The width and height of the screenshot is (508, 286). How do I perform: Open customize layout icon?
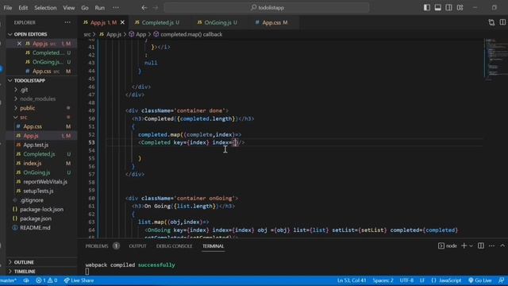pos(460,7)
